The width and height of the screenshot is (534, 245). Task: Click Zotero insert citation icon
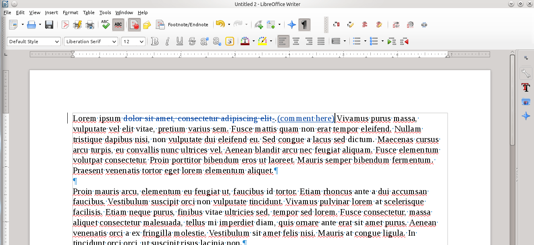click(336, 25)
